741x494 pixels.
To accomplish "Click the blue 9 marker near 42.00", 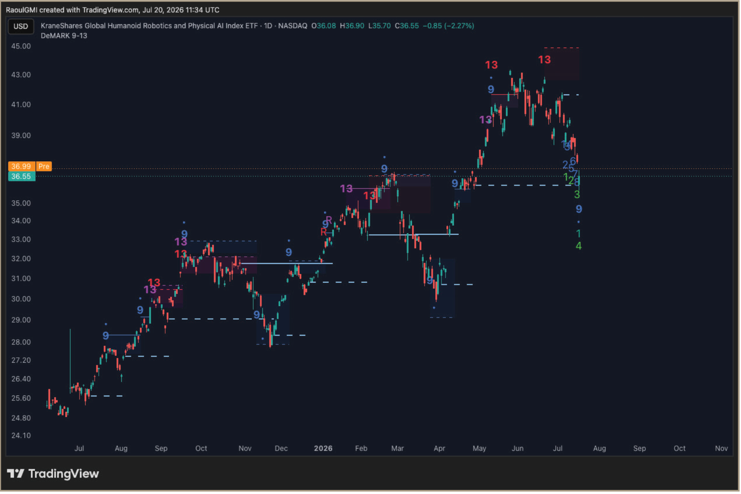I will pyautogui.click(x=491, y=89).
